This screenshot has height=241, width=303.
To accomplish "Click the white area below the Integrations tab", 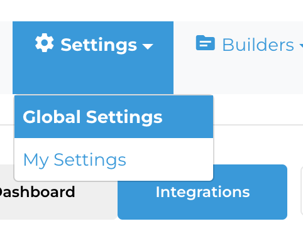I will [202, 230].
